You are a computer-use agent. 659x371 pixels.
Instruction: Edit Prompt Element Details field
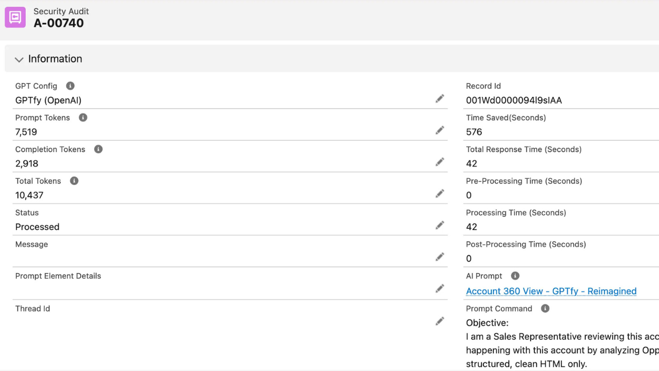[x=439, y=289]
